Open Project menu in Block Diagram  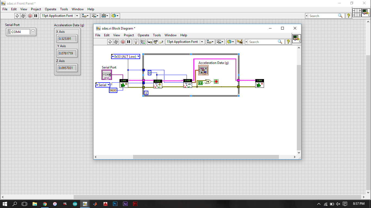click(x=129, y=35)
